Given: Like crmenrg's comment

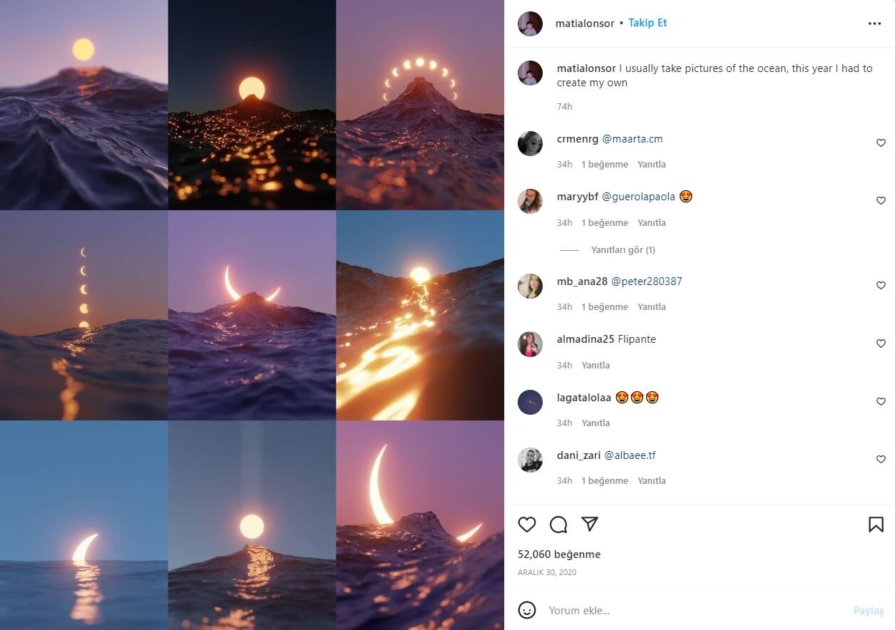Looking at the screenshot, I should point(881,143).
